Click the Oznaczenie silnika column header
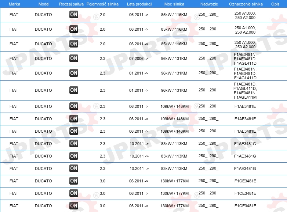 pyautogui.click(x=246, y=4)
